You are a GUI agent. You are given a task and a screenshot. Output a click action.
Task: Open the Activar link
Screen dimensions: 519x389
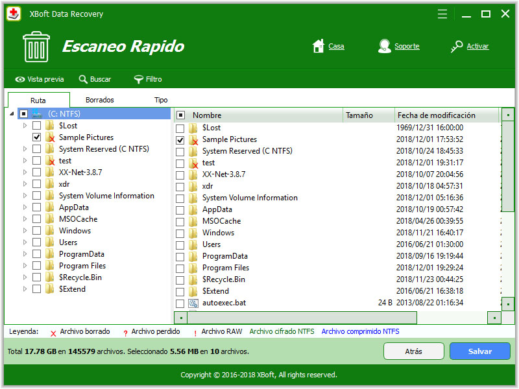click(x=477, y=46)
